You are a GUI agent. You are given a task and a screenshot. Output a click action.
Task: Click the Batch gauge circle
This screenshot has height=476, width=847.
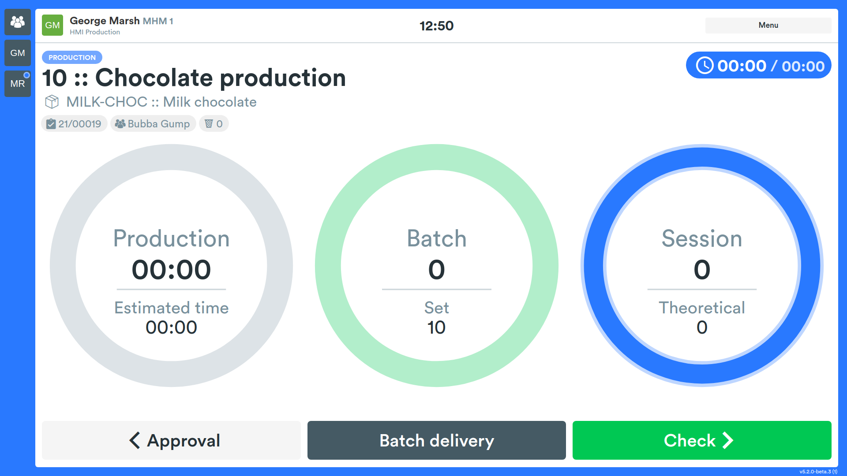tap(437, 266)
